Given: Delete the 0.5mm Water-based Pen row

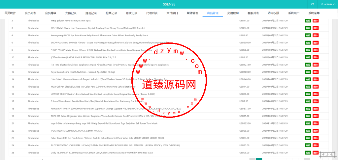Looking at the screenshot, I should pos(316,101).
